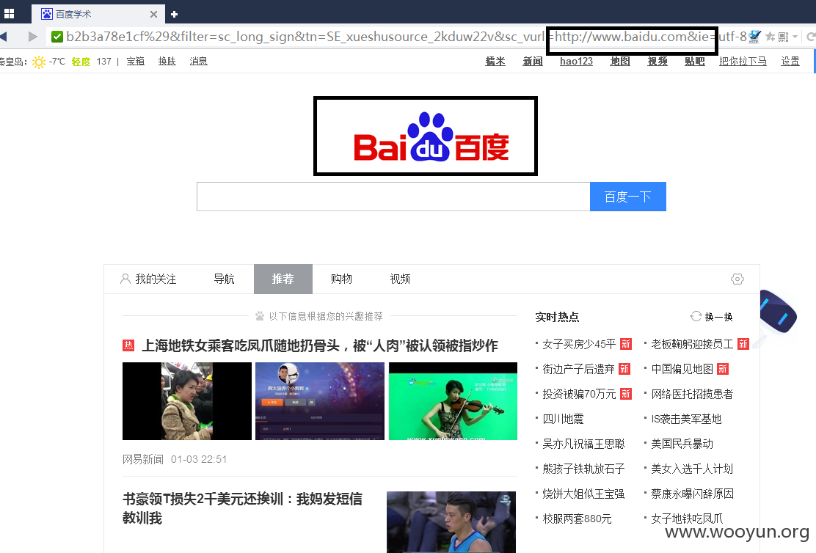Viewport: 816px width, 553px height.
Task: Click the sunny weather icon
Action: coord(39,62)
